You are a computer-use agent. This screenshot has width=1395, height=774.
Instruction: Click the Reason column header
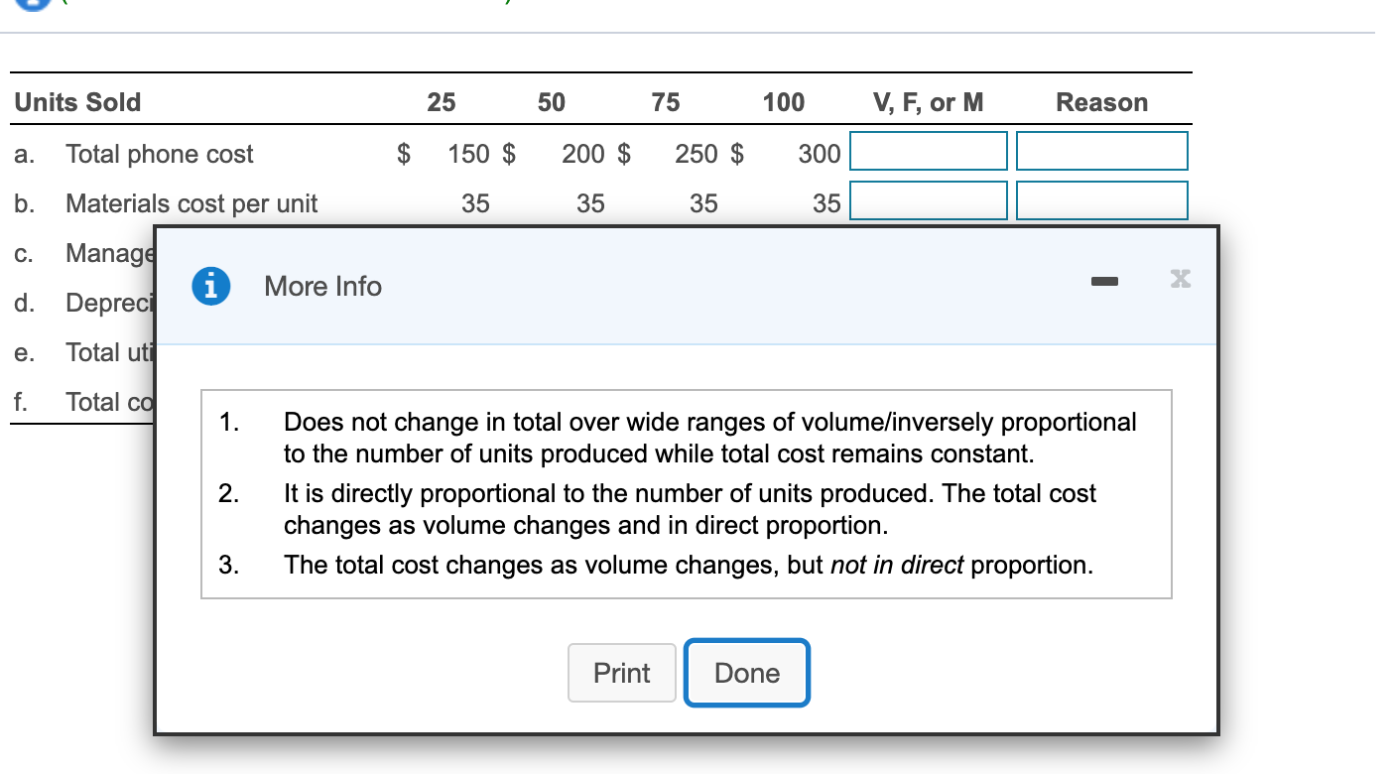click(1101, 102)
